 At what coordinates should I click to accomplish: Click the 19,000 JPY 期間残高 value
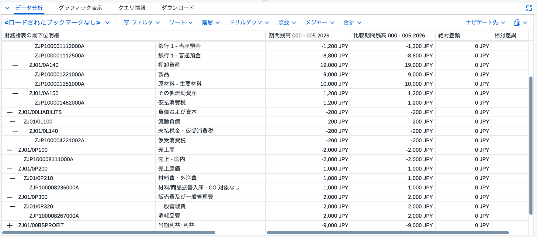[334, 65]
